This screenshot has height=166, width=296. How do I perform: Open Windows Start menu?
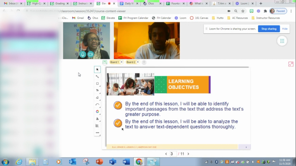click(5, 162)
